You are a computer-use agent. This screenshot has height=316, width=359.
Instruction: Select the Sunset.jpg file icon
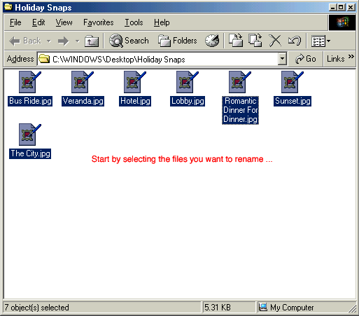(x=293, y=82)
